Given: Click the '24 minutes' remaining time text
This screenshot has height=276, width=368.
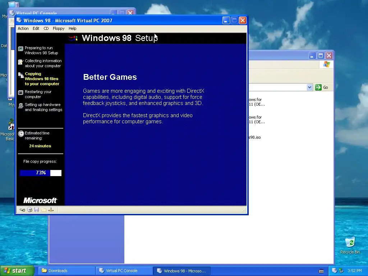Looking at the screenshot, I should pos(40,146).
